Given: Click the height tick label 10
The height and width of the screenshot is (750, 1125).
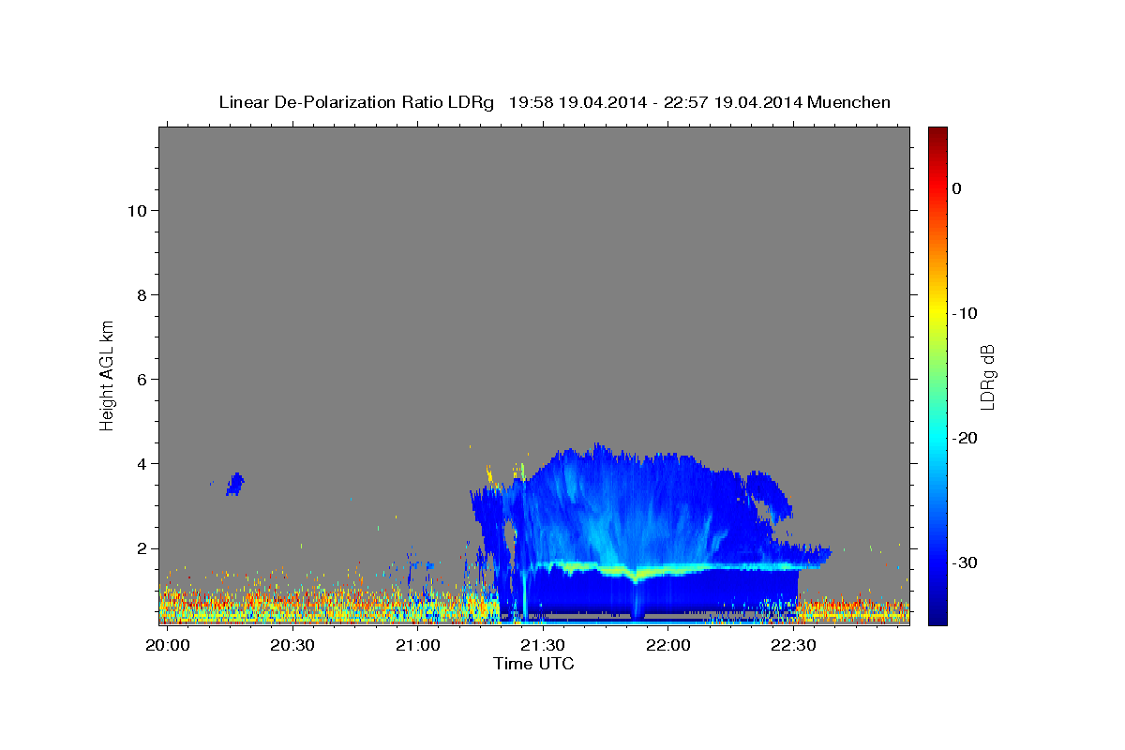Looking at the screenshot, I should click(136, 210).
